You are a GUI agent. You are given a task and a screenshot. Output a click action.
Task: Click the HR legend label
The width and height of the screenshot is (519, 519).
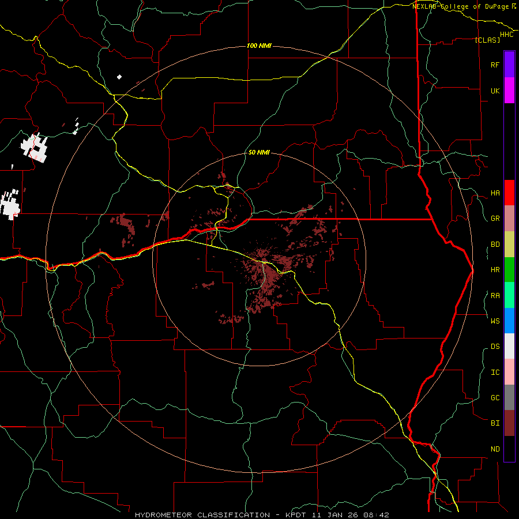tap(495, 270)
